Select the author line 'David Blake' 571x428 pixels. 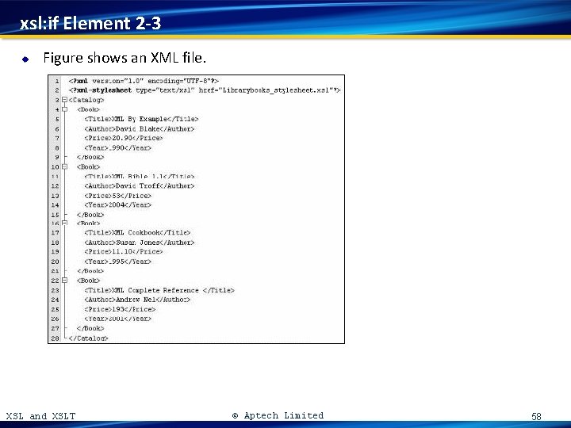coord(139,129)
